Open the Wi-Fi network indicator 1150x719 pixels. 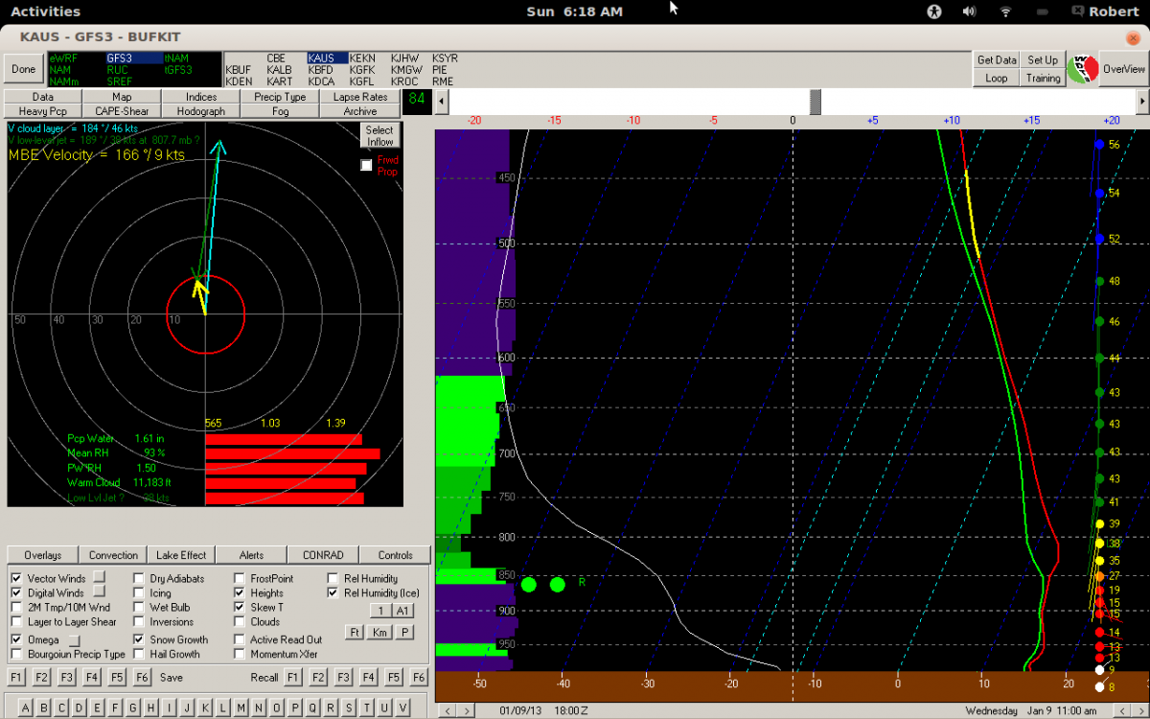[1006, 12]
